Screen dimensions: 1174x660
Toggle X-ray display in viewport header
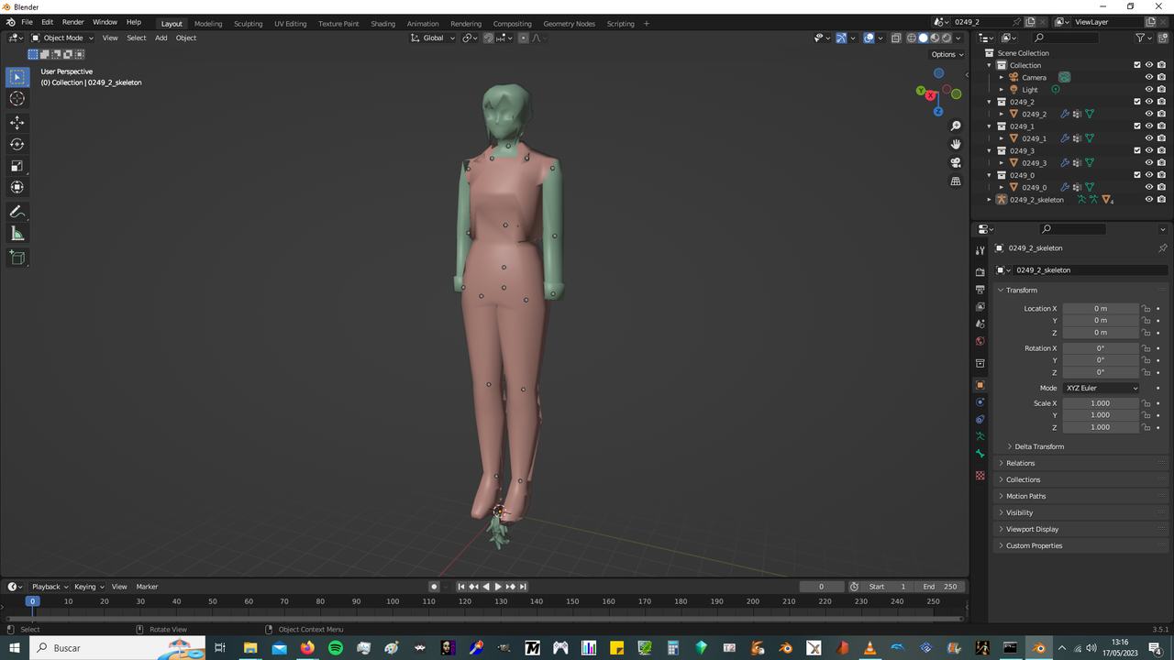(896, 38)
